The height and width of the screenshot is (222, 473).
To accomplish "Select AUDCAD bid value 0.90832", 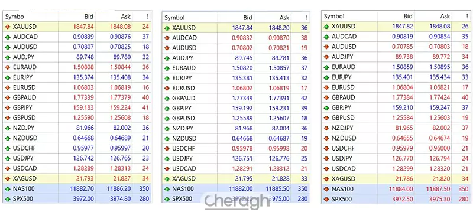I will [242, 38].
